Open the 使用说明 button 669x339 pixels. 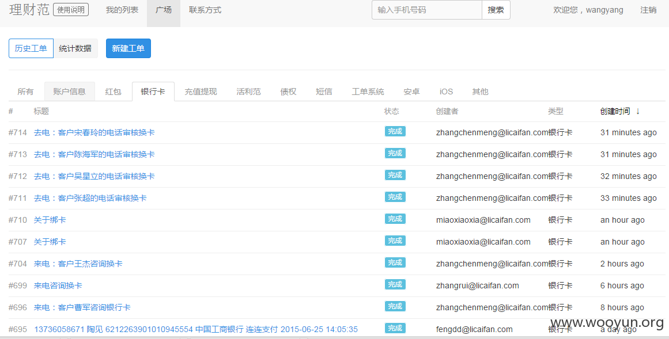71,9
